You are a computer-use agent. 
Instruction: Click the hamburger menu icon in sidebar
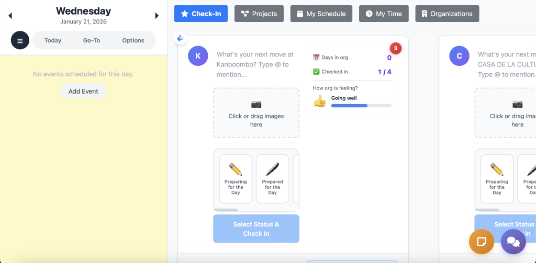coord(20,40)
